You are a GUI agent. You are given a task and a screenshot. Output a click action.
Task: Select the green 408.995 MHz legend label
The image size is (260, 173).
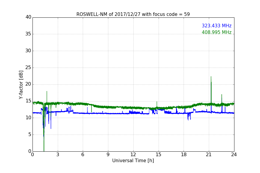[x=217, y=32]
